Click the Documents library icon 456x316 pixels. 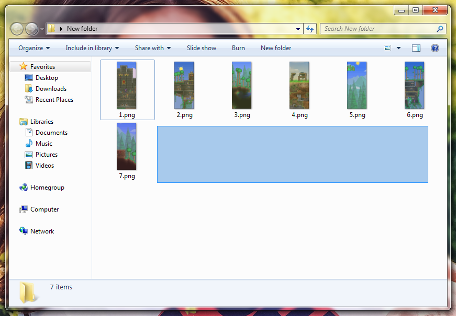coord(29,132)
